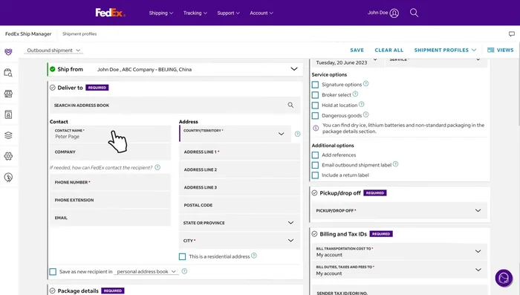Check Include a return label
520x295 pixels.
click(x=316, y=175)
